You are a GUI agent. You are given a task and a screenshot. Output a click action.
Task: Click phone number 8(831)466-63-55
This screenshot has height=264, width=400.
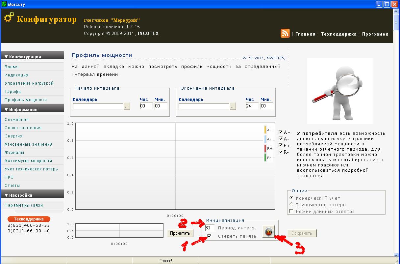(29, 225)
